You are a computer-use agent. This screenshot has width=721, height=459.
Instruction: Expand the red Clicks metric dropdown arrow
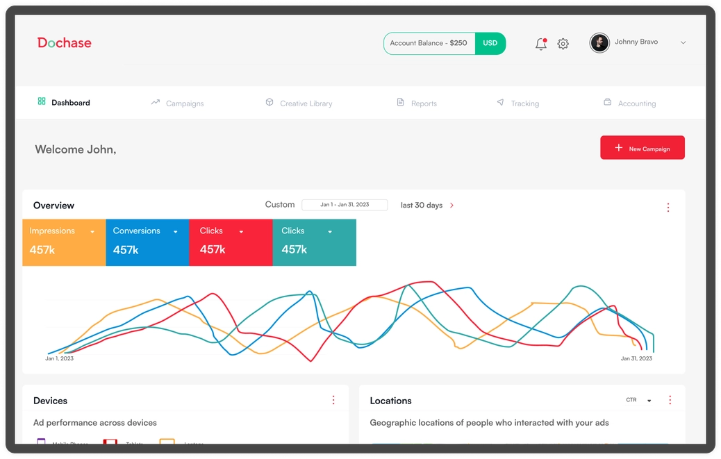(x=241, y=232)
